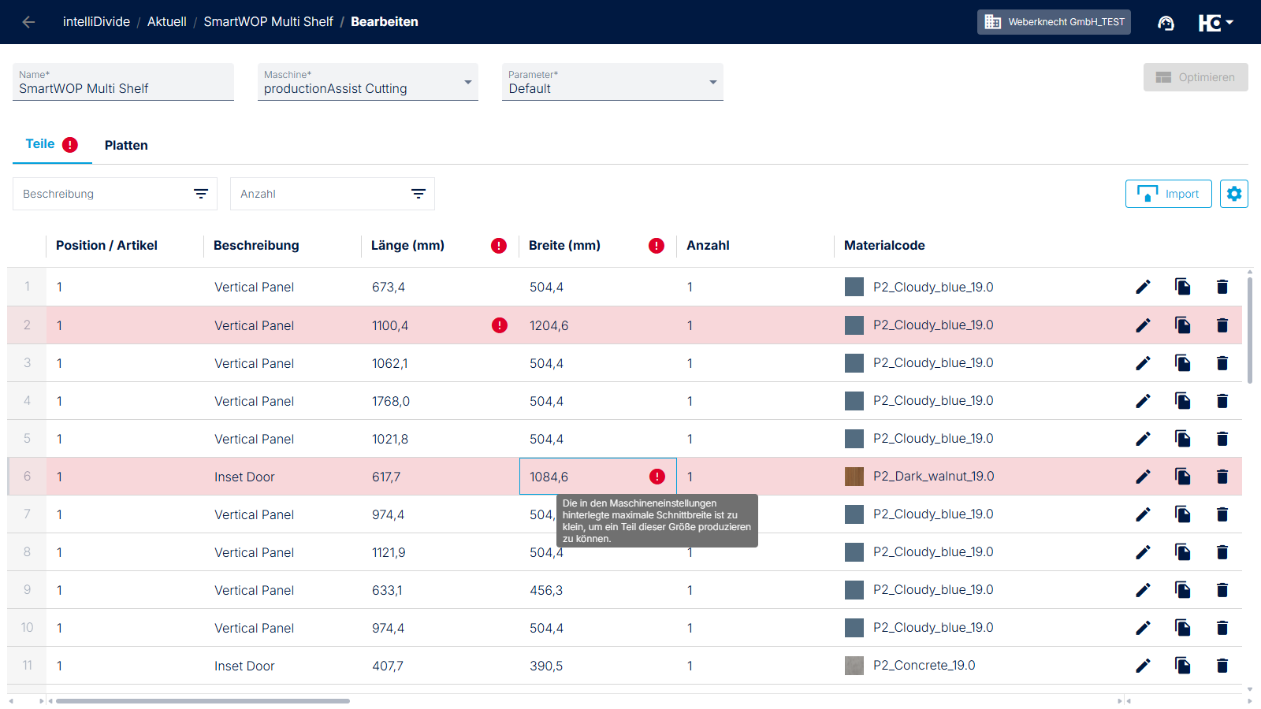Screen dimensions: 1261x709
Task: Duplicate the Inset Door row 6
Action: pyautogui.click(x=1182, y=477)
